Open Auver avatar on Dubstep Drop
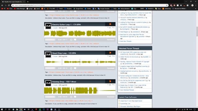Viewport: 198px width, 111px height. coord(48,83)
